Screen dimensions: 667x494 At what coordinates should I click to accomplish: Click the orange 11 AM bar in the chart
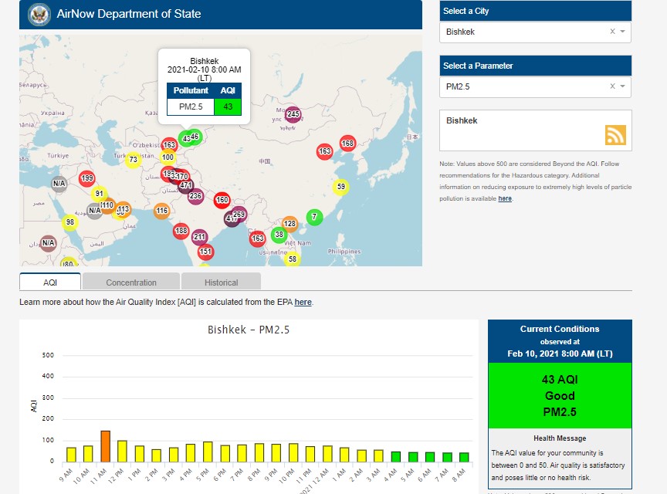[105, 446]
